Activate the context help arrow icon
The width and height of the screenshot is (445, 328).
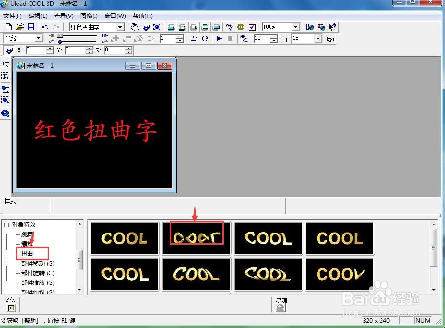[x=332, y=27]
